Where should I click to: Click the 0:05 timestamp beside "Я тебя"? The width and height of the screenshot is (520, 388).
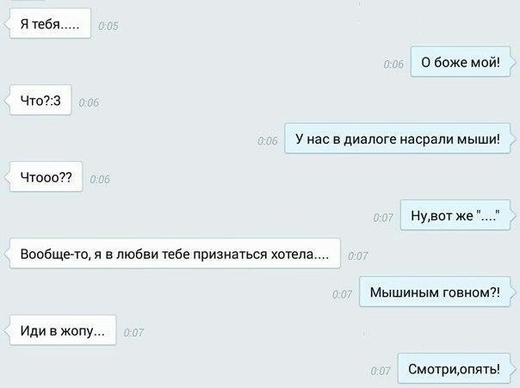click(108, 26)
